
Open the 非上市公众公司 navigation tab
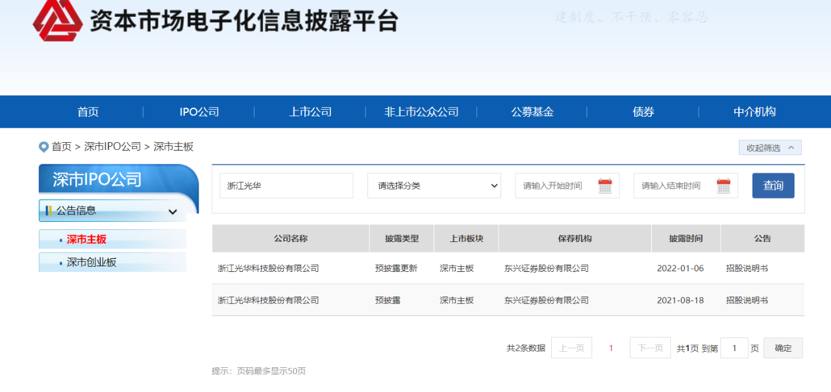tap(421, 112)
